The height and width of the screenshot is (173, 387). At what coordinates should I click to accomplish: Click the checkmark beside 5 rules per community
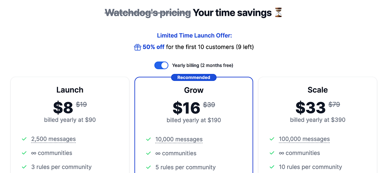pos(148,168)
